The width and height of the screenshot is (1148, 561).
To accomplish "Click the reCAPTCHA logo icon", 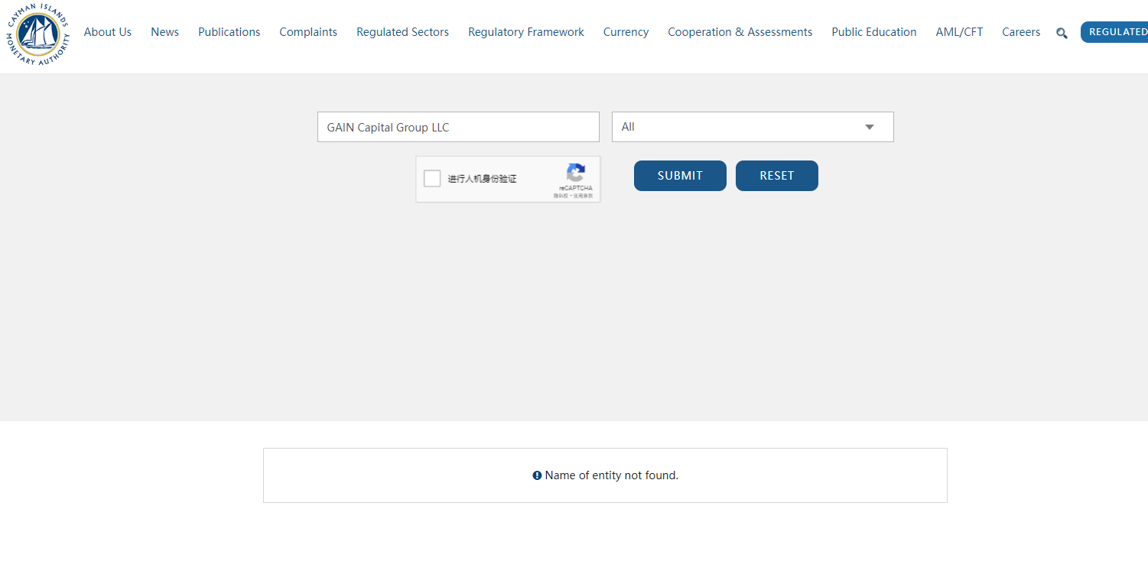I will (x=576, y=173).
